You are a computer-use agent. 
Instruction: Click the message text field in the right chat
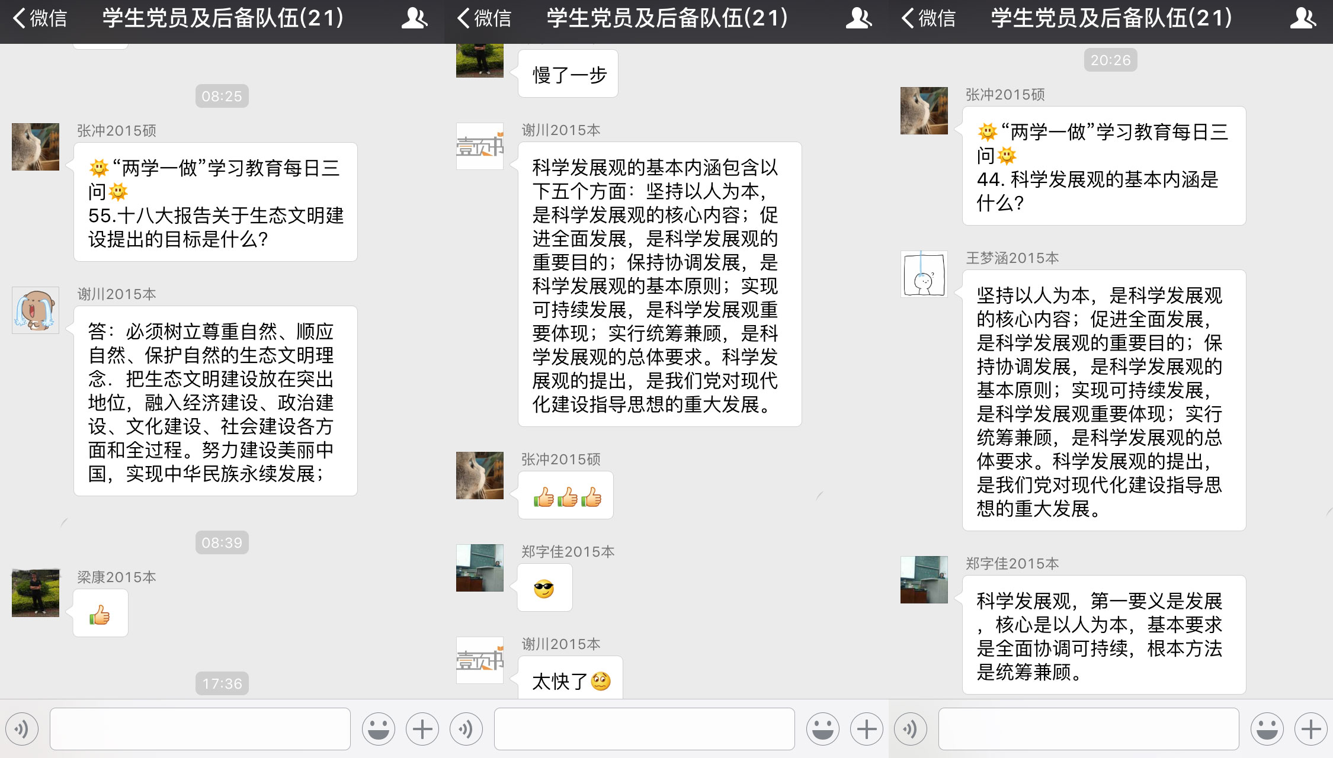tap(1089, 729)
